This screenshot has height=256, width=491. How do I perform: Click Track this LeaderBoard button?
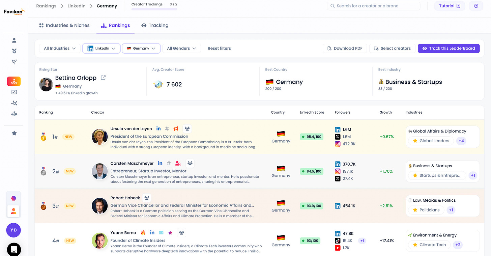coord(449,48)
